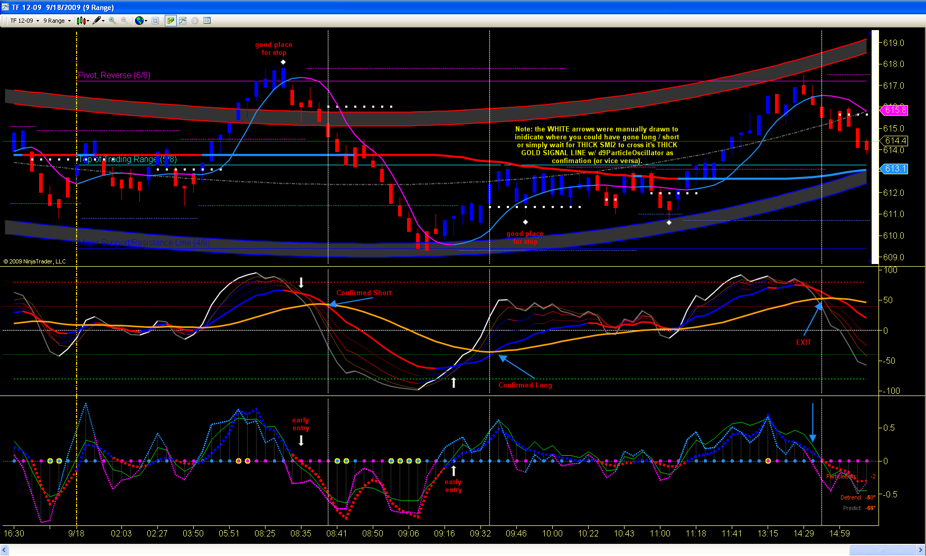Click the '© 2009 NinjaTrader, LLC' copyright text

tap(35, 261)
